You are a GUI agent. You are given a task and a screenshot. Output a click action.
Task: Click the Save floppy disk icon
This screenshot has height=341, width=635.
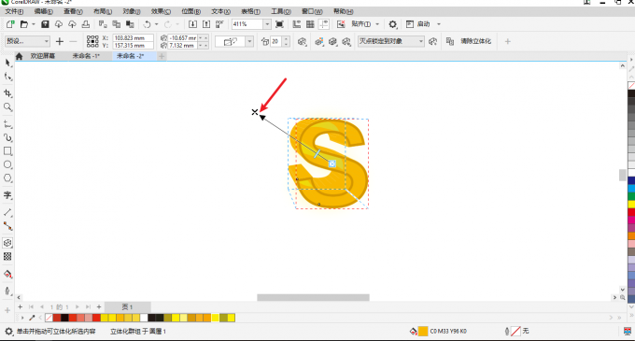click(x=45, y=24)
